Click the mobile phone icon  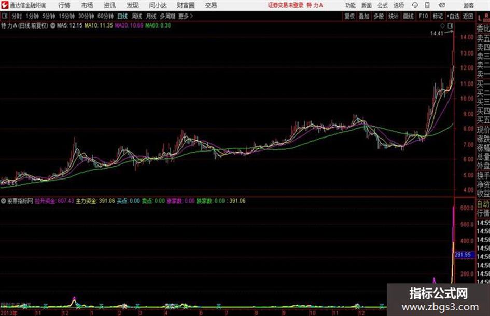pos(427,5)
